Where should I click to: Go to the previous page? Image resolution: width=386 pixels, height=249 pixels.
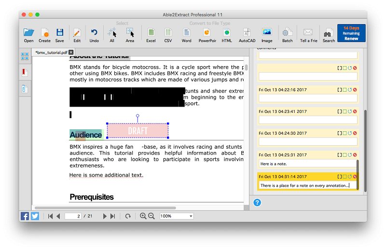(58, 216)
